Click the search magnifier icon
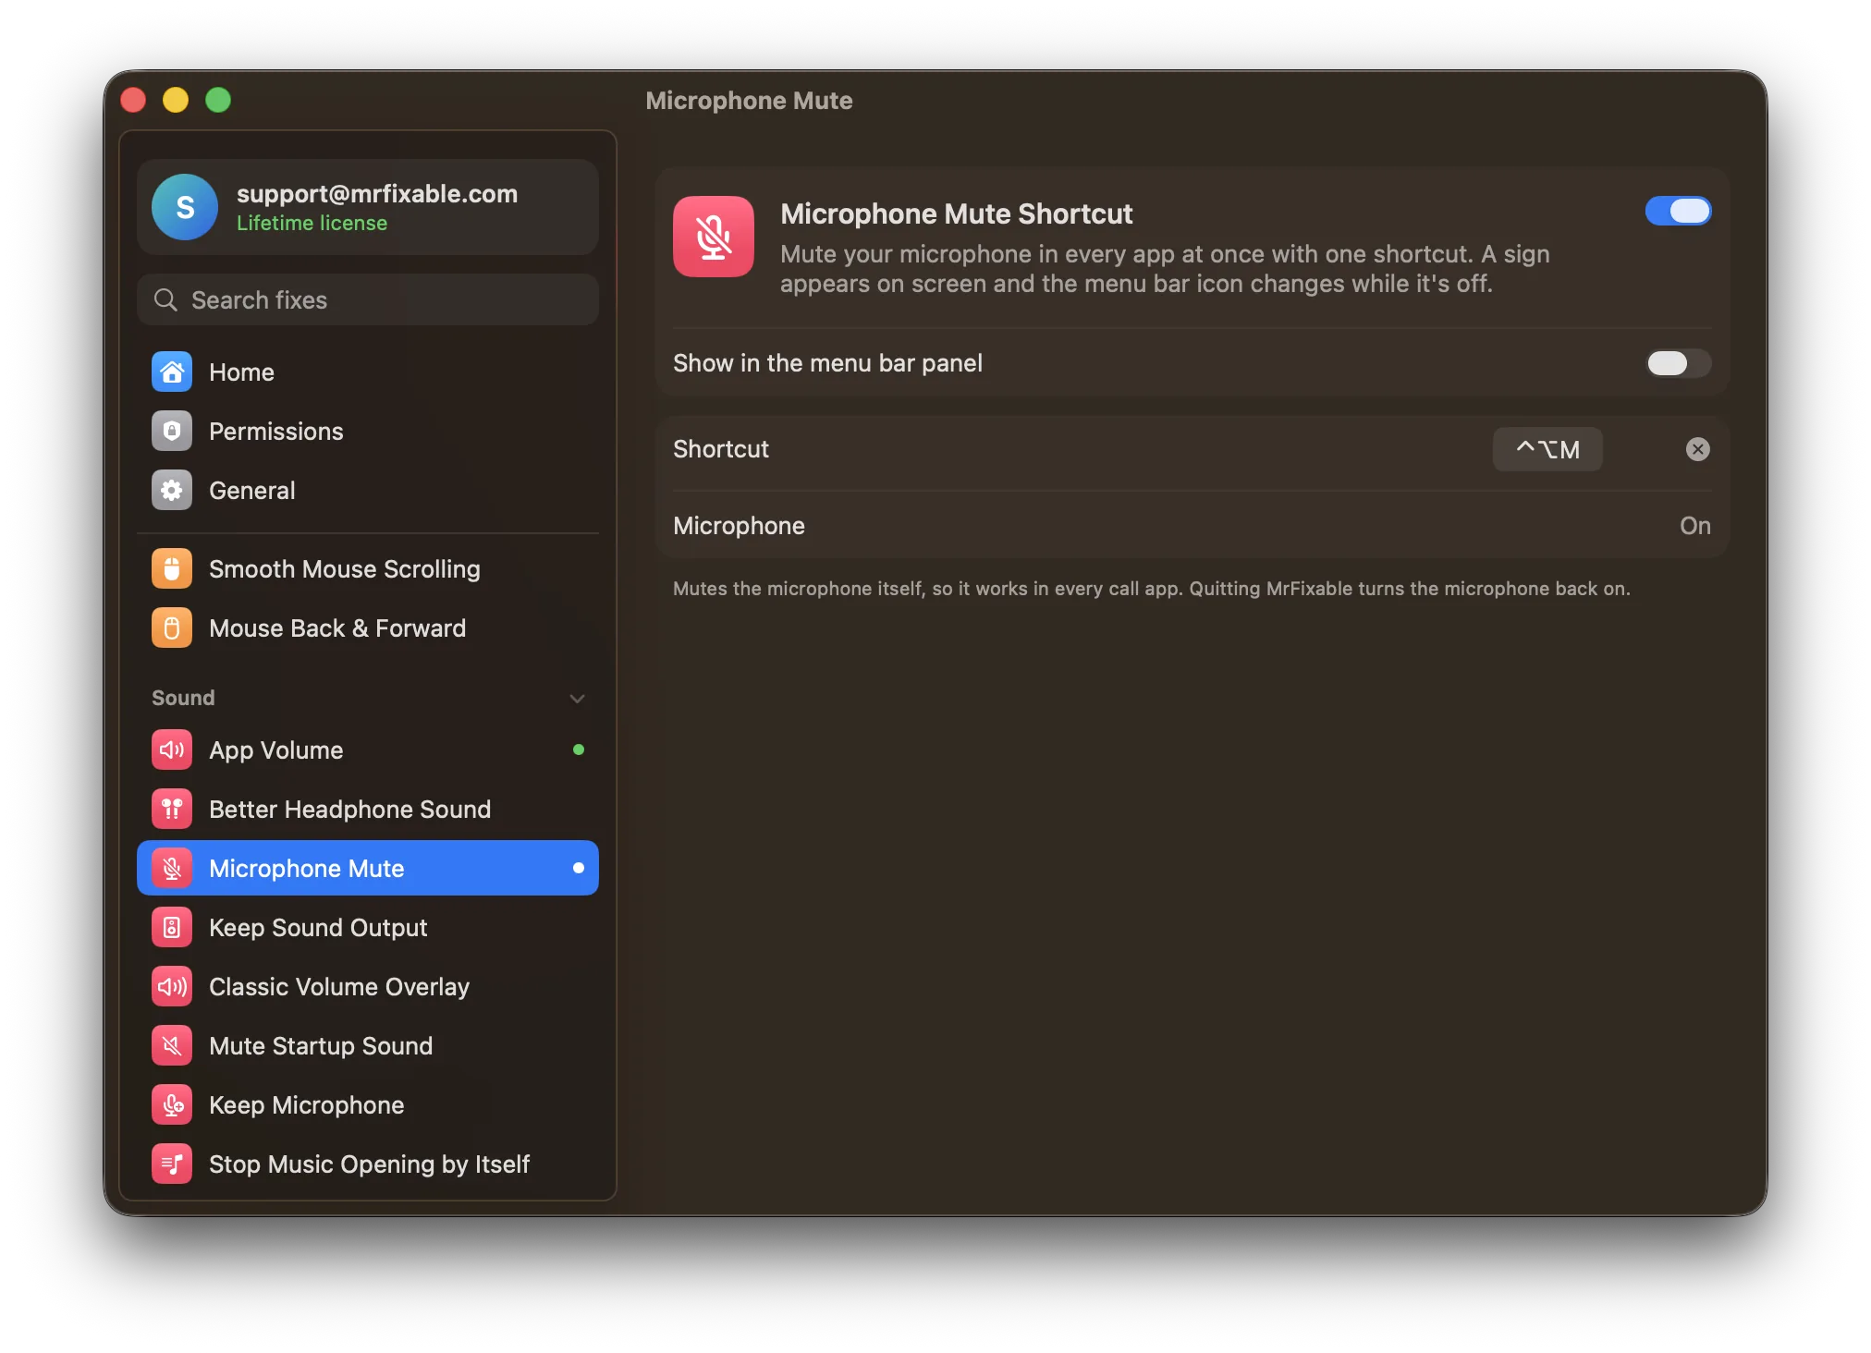The height and width of the screenshot is (1353, 1871). click(165, 300)
